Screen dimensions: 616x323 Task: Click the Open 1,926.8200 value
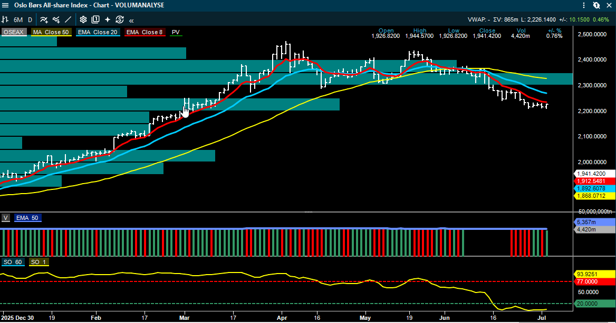pyautogui.click(x=386, y=36)
